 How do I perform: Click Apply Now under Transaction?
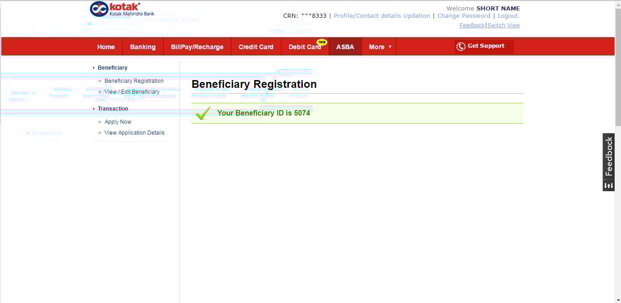(x=118, y=122)
